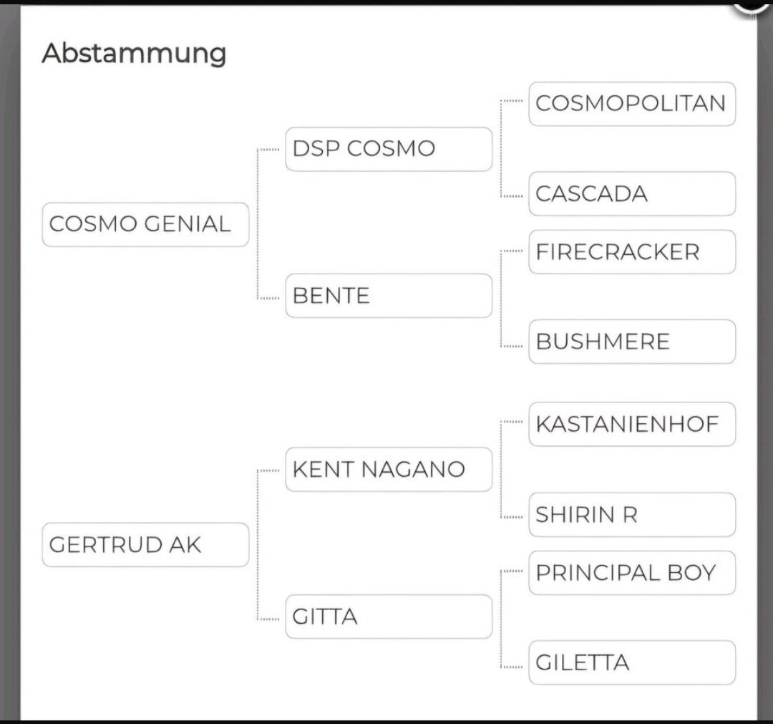Open the GITTA ancestor entry
This screenshot has width=773, height=724.
389,617
